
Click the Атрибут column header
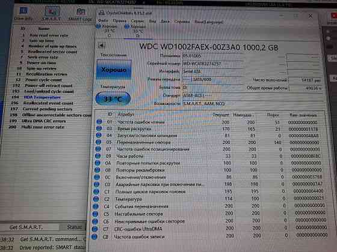126,115
